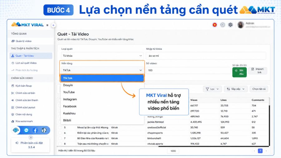
Task: Pick Kuaishou from the platform list
Action: coord(102,113)
